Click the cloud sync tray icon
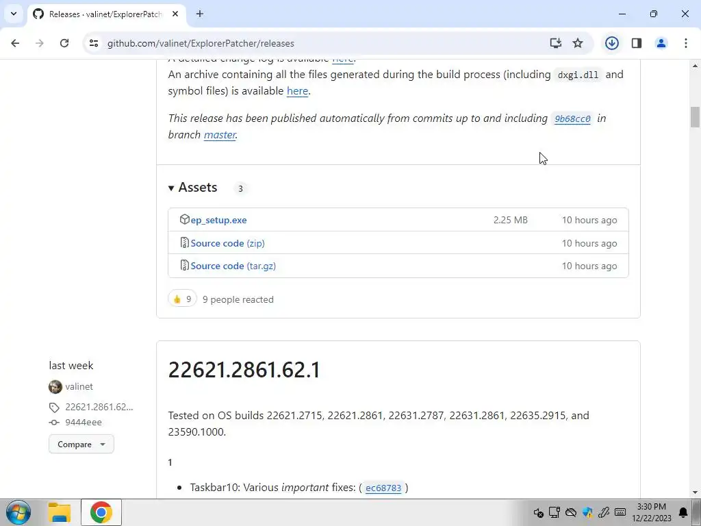 click(x=571, y=512)
